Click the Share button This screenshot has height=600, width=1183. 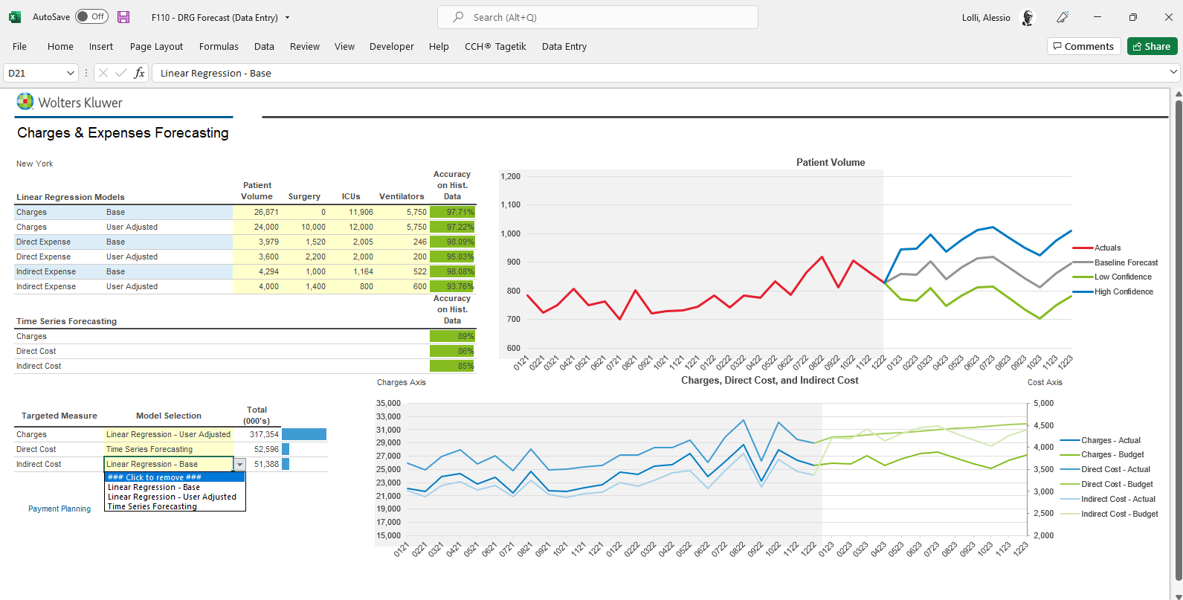1152,46
